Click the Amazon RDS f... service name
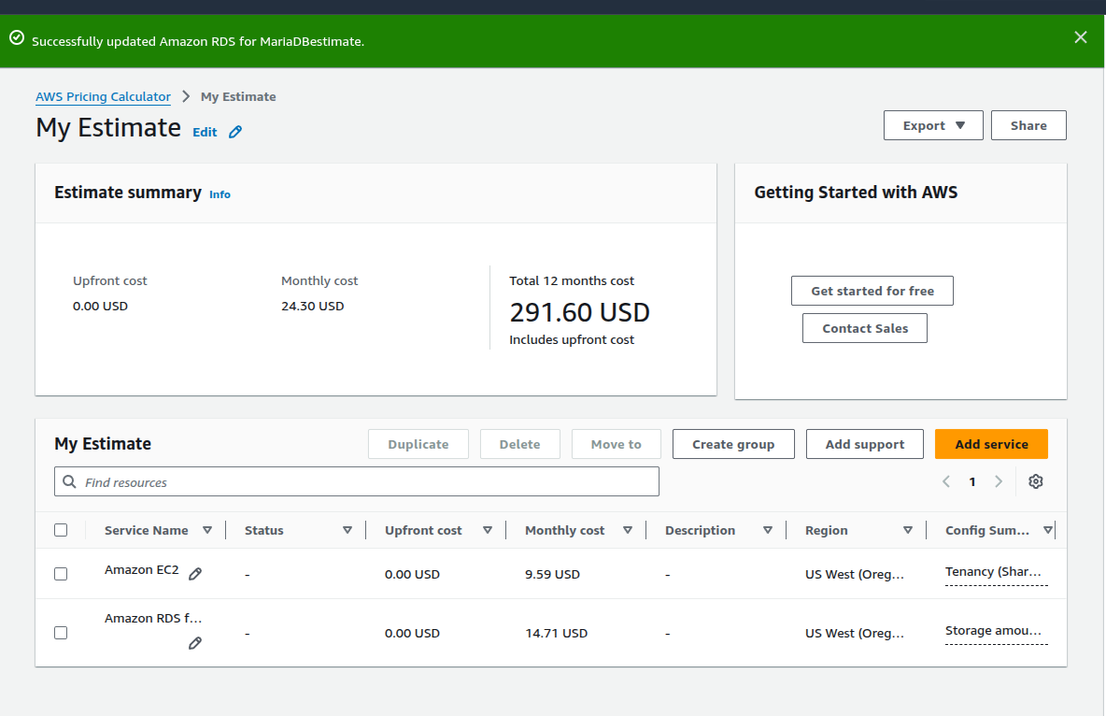Viewport: 1106px width, 716px height. click(x=153, y=618)
